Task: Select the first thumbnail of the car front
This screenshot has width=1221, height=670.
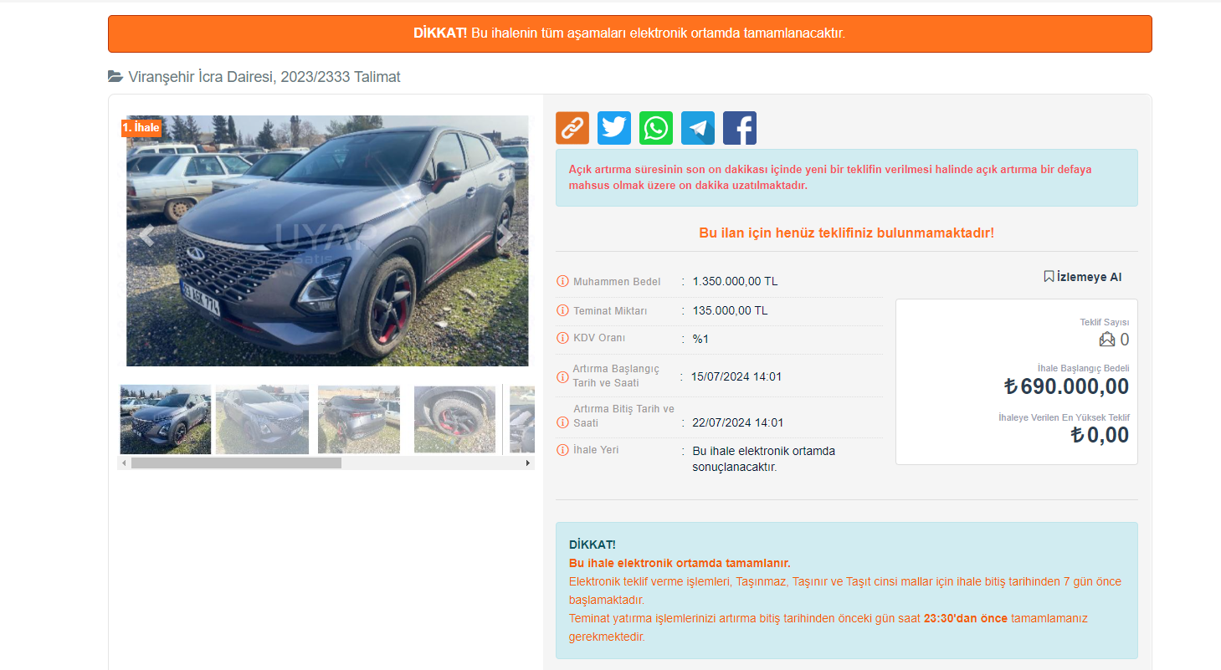Action: pyautogui.click(x=166, y=419)
